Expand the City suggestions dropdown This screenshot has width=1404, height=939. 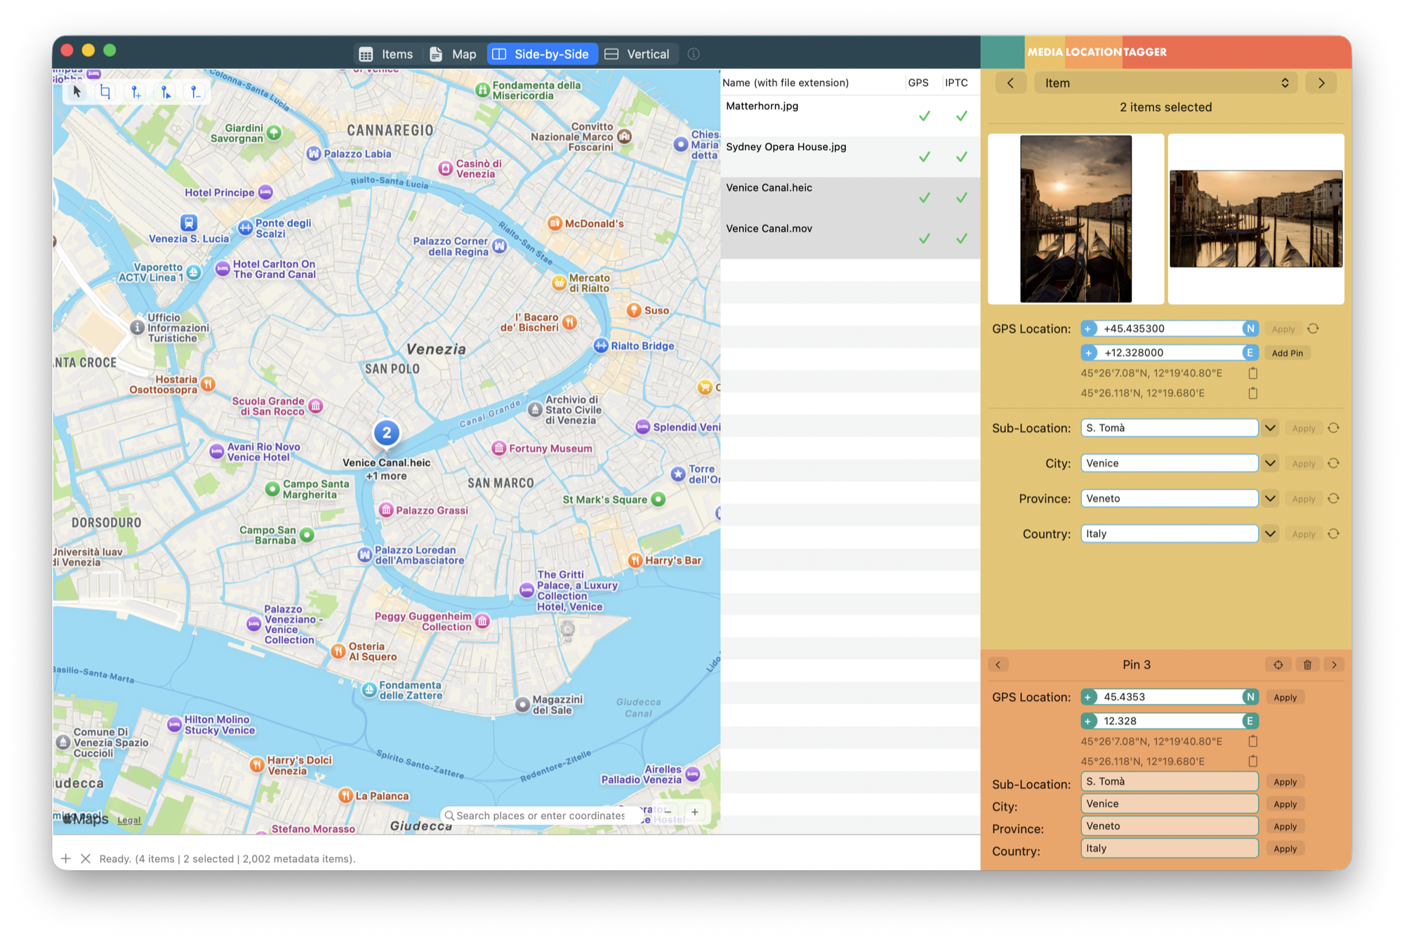[1270, 463]
